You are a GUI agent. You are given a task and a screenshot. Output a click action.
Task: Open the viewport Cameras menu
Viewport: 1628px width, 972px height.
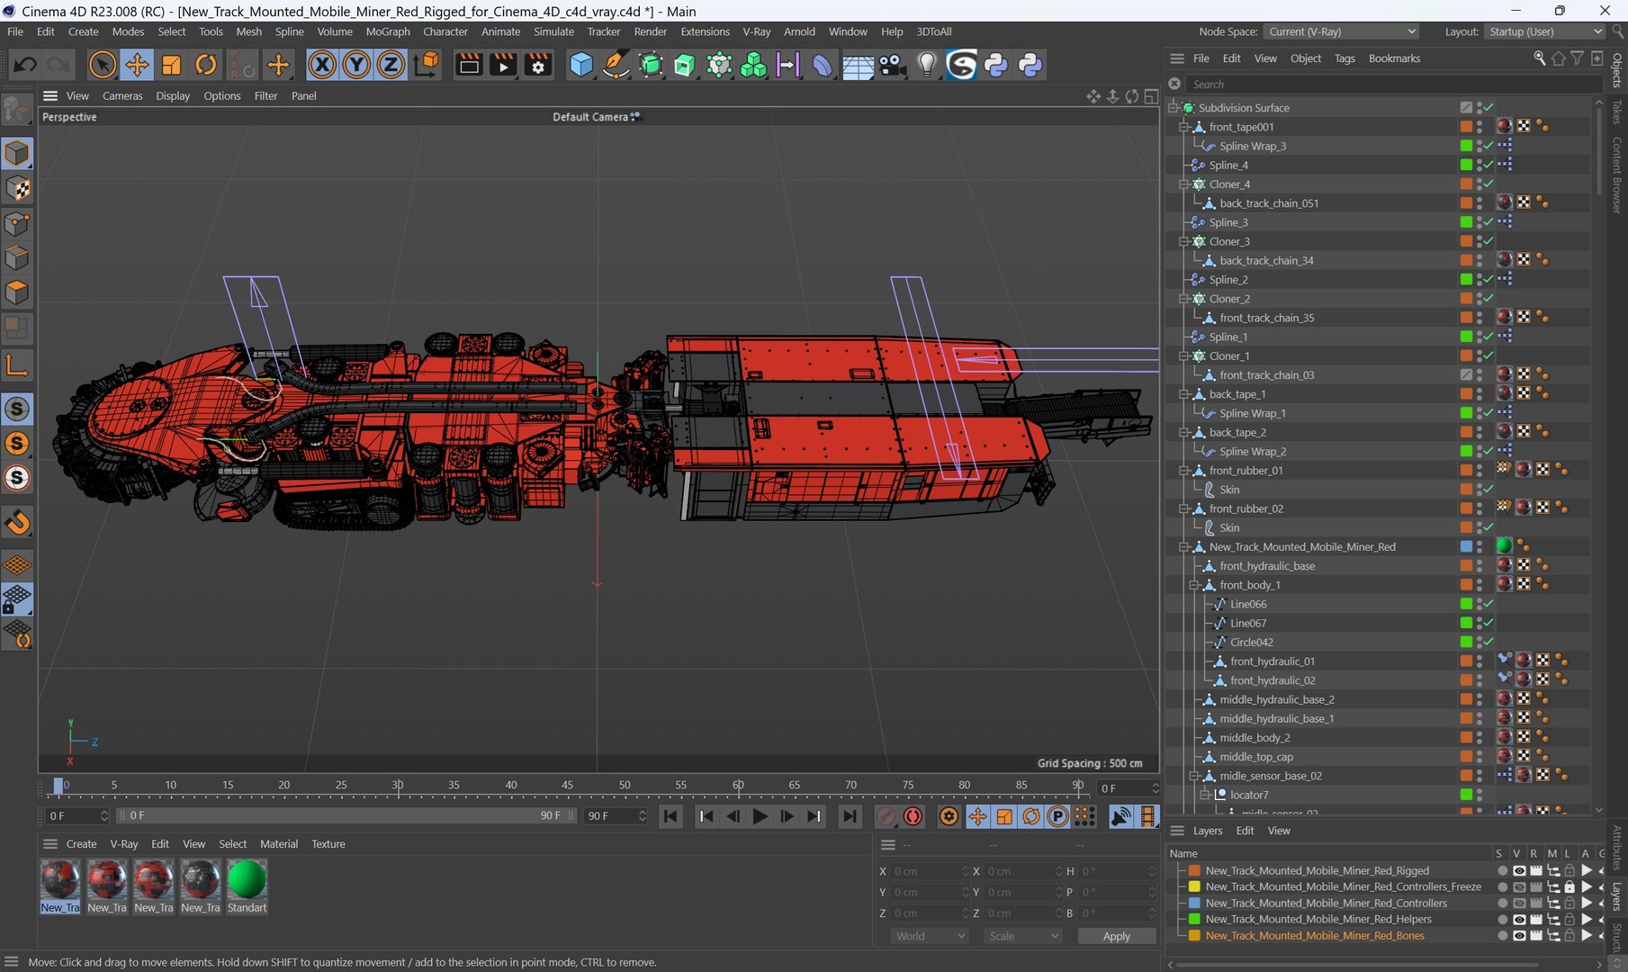coord(122,95)
